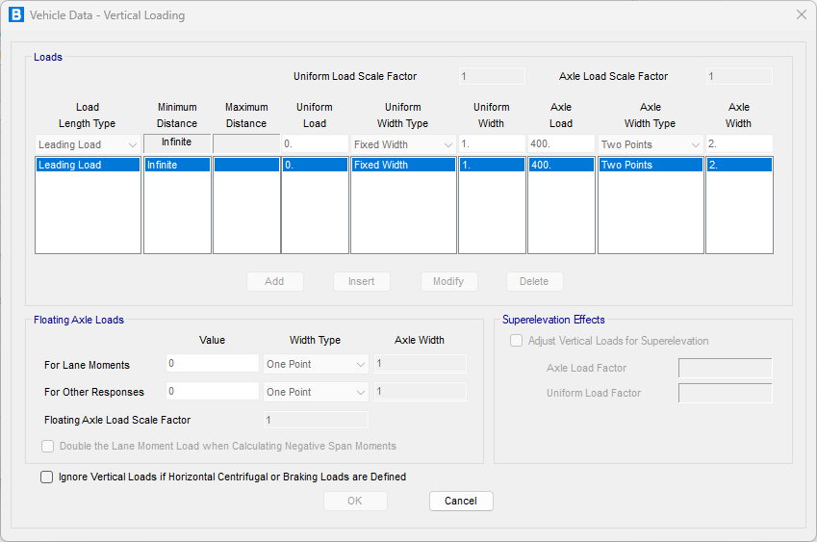Image resolution: width=817 pixels, height=542 pixels.
Task: Select the highlighted Axle Width 2. cell
Action: (739, 165)
